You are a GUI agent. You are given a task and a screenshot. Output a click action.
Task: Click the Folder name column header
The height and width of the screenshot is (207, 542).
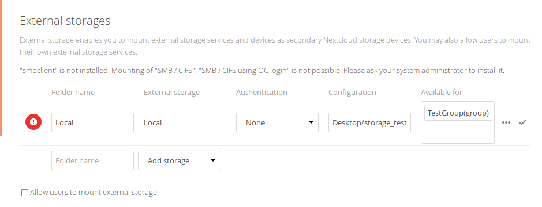click(x=73, y=93)
